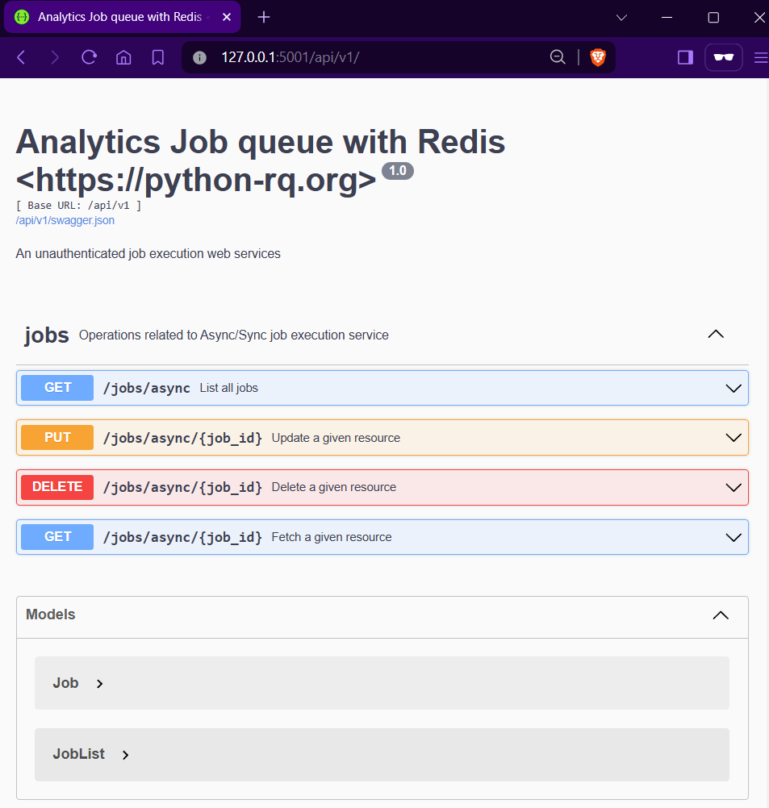Click the 1.0 version badge
This screenshot has height=808, width=769.
pyautogui.click(x=398, y=171)
